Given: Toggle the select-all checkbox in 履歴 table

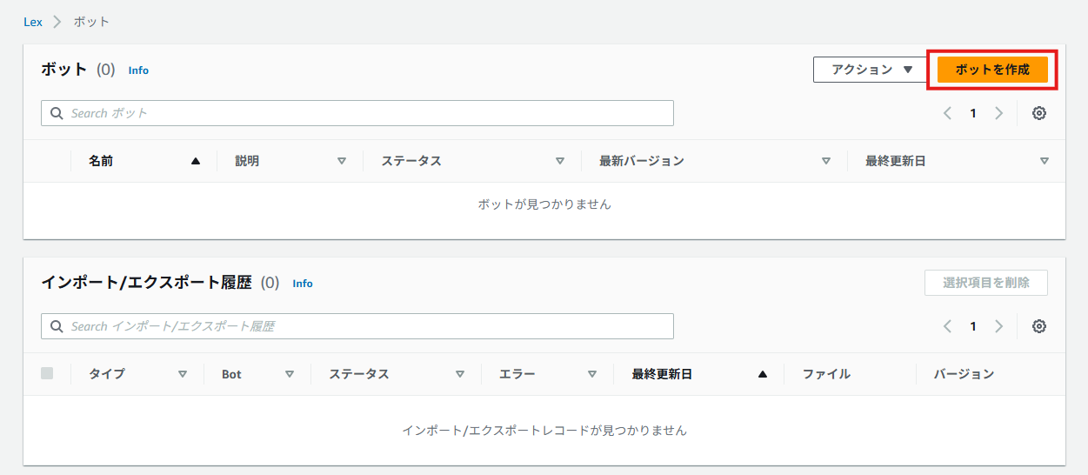Looking at the screenshot, I should pos(47,373).
